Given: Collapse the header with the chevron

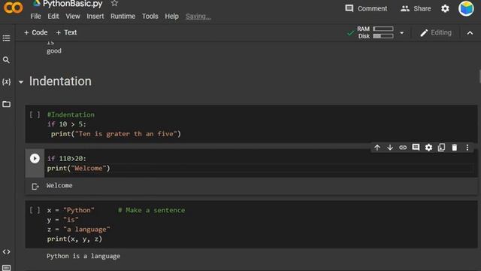Looking at the screenshot, I should tap(470, 33).
